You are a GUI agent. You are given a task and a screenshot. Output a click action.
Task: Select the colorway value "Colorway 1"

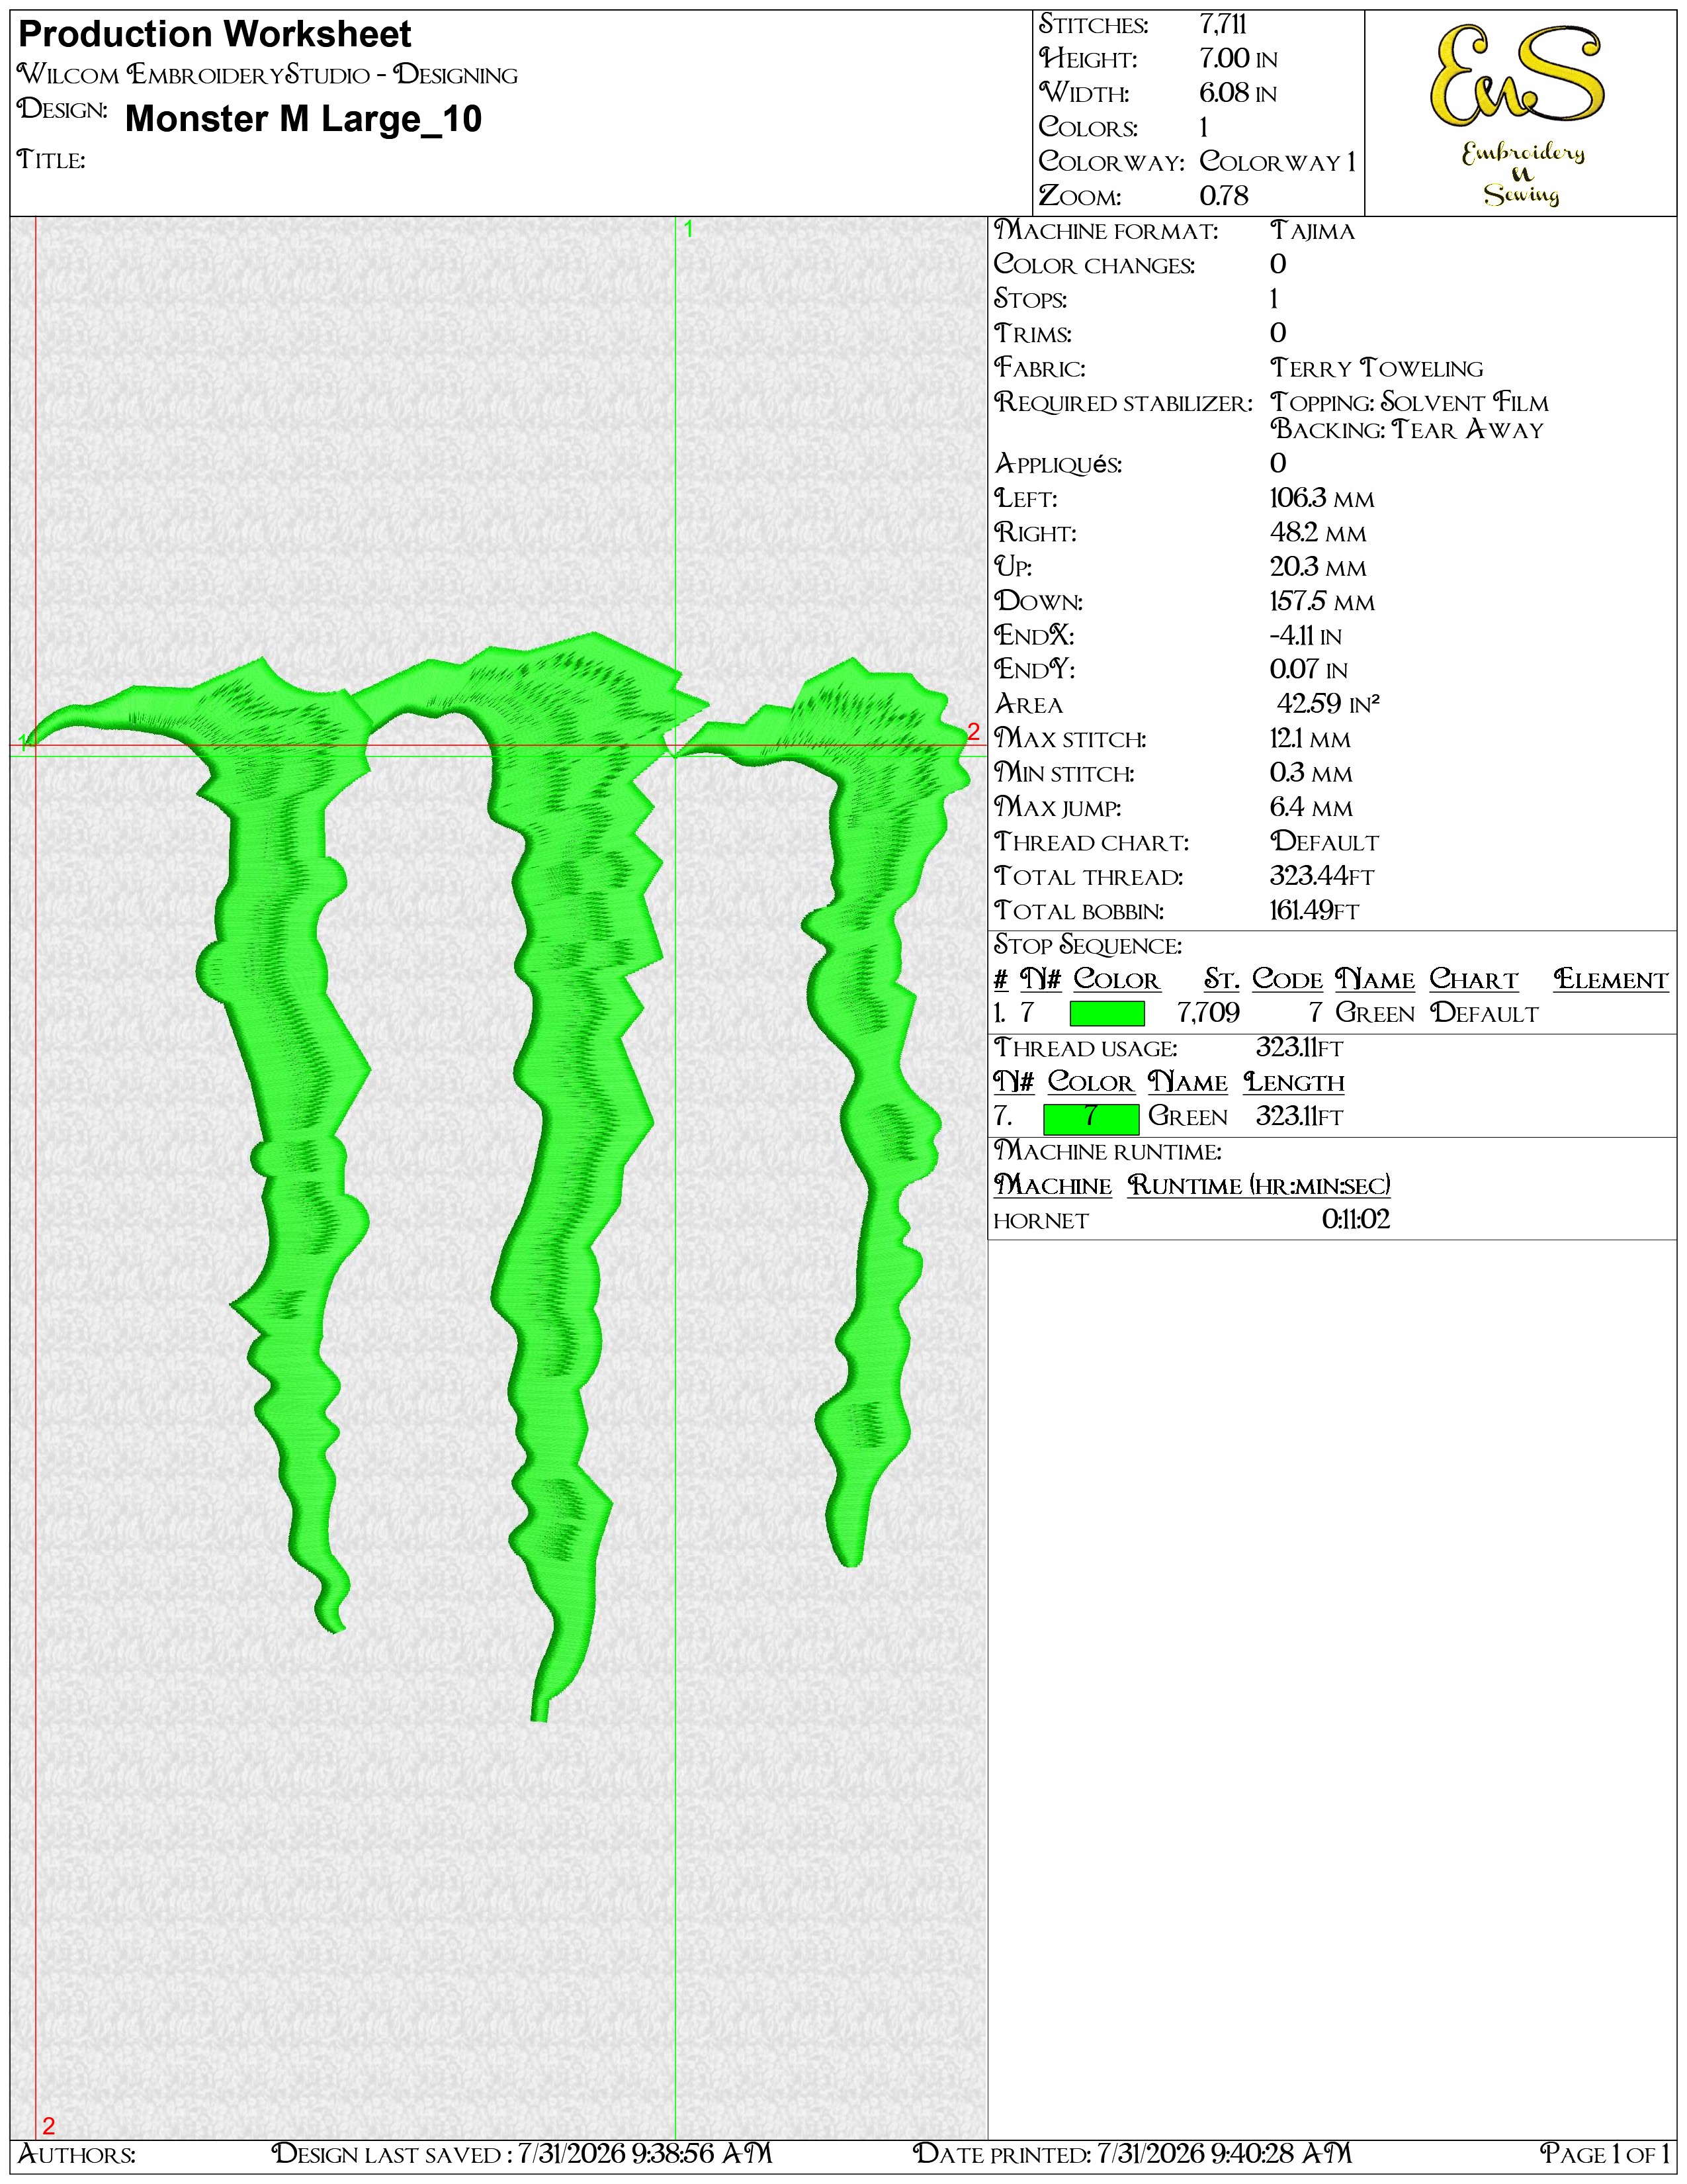click(1278, 162)
